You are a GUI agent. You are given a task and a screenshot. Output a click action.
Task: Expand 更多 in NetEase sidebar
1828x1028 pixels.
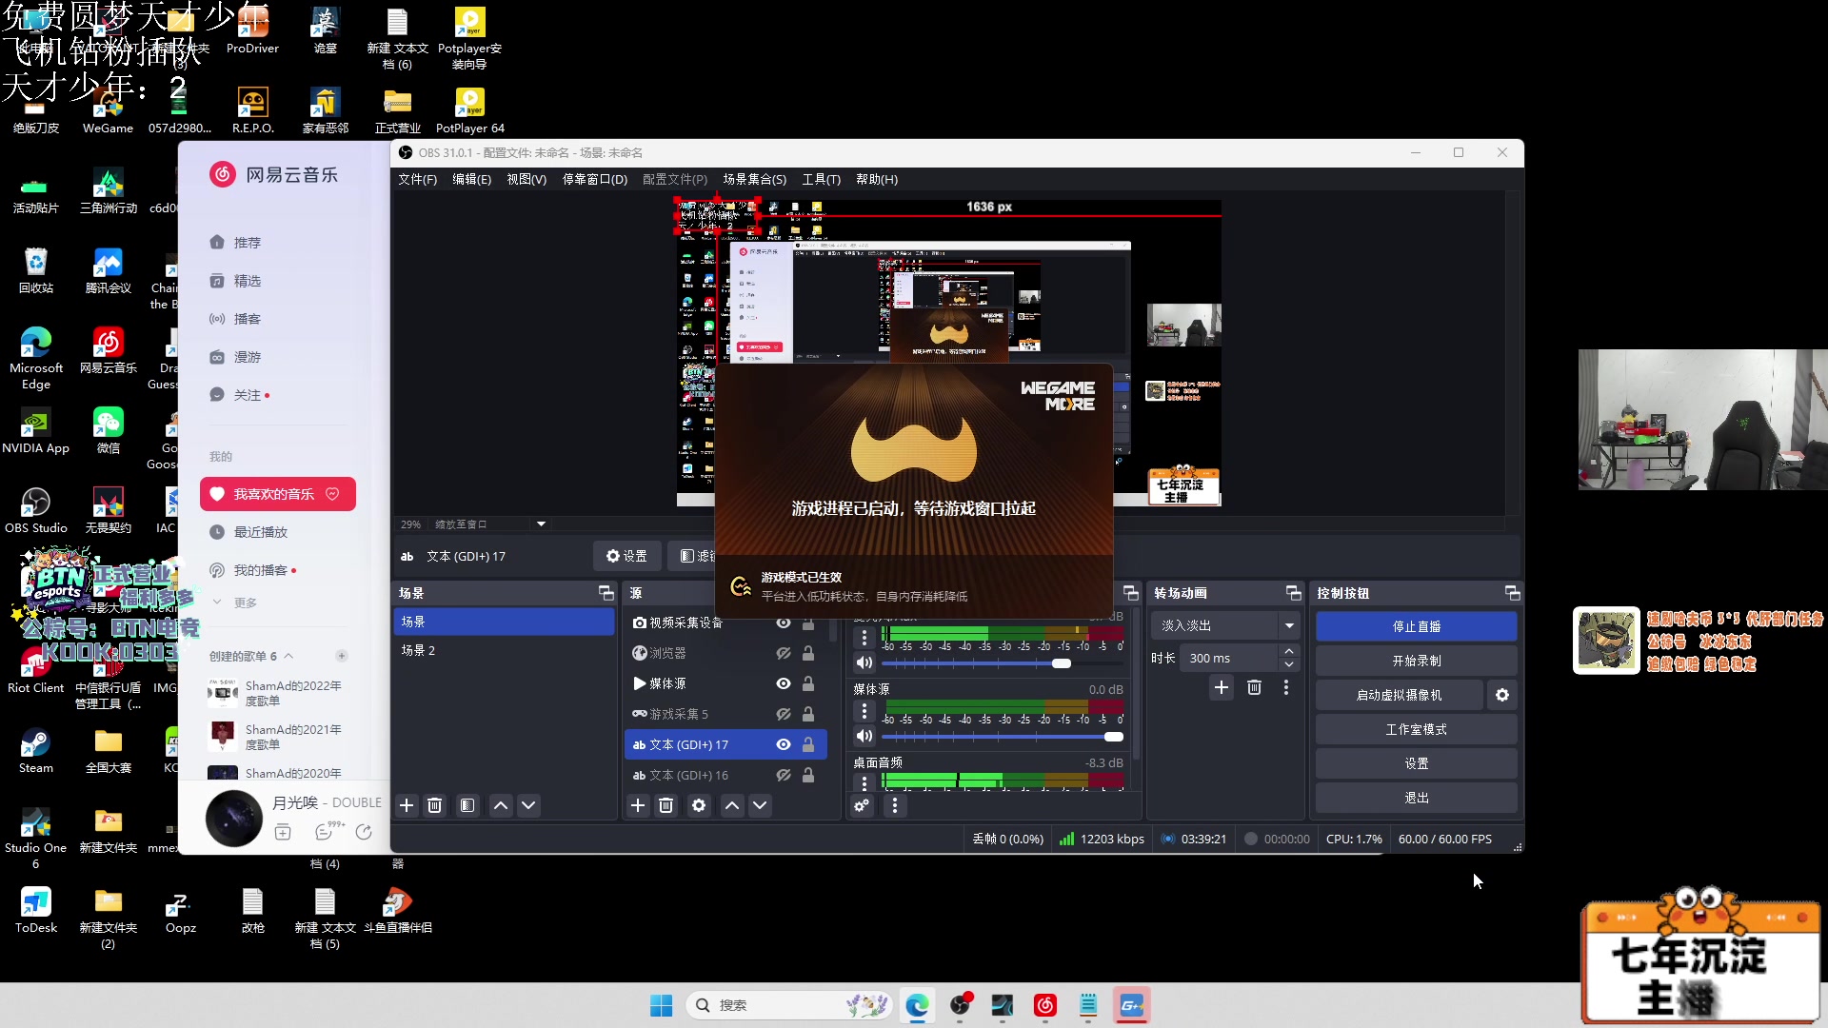point(236,603)
